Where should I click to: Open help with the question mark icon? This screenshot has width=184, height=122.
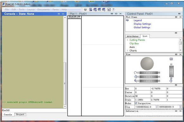click(x=113, y=10)
